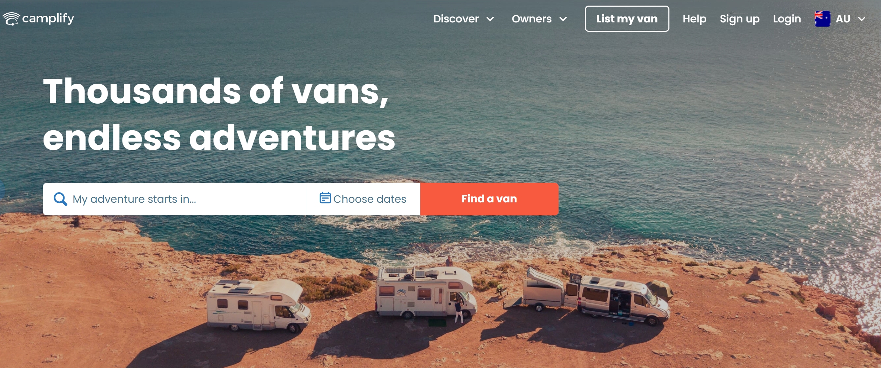
Task: Click the List my van button
Action: click(x=627, y=19)
